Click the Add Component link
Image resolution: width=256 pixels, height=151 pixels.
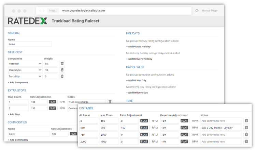(x=18, y=82)
